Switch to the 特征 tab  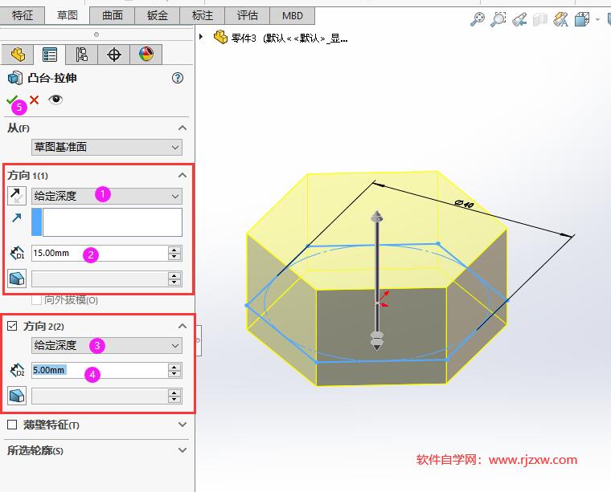click(23, 15)
